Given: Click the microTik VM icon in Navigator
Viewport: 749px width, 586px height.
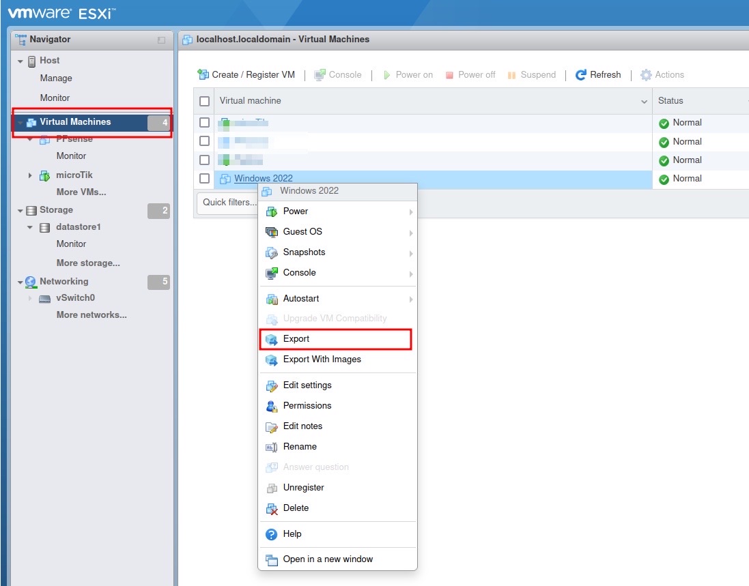Looking at the screenshot, I should point(45,175).
